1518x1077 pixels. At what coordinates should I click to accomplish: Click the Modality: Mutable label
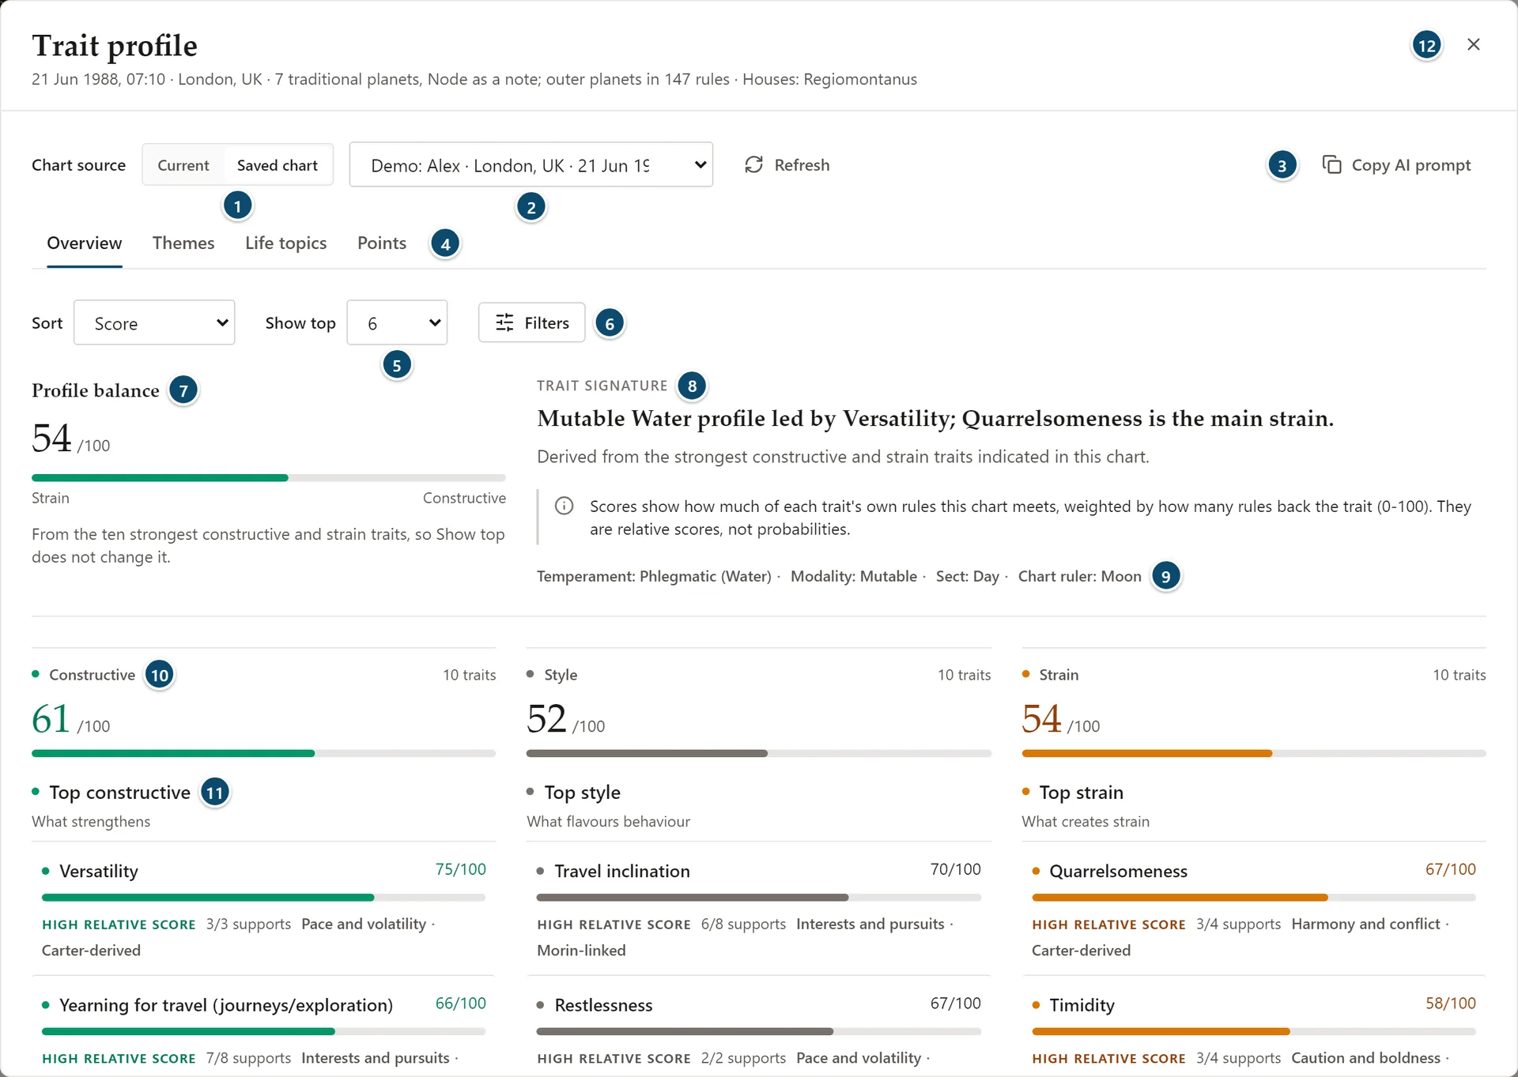coord(854,576)
